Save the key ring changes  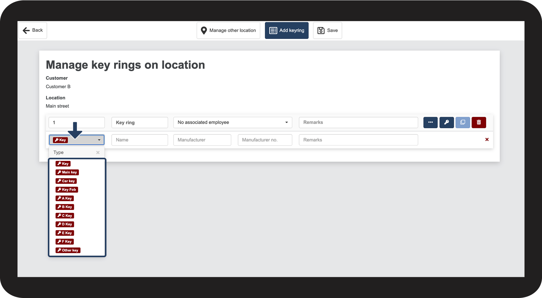click(x=327, y=30)
